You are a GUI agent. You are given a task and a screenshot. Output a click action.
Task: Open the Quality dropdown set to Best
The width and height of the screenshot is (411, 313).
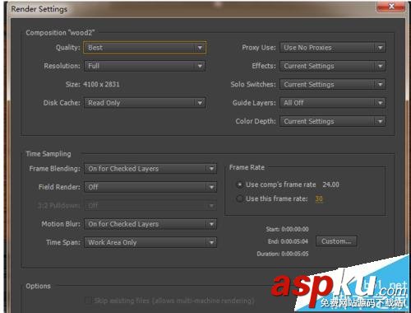[x=145, y=48]
